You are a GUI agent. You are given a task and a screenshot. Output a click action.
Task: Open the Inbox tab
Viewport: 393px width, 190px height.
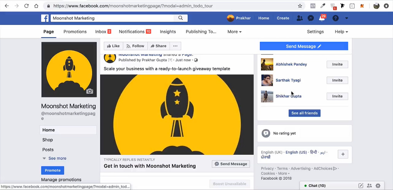(103, 32)
